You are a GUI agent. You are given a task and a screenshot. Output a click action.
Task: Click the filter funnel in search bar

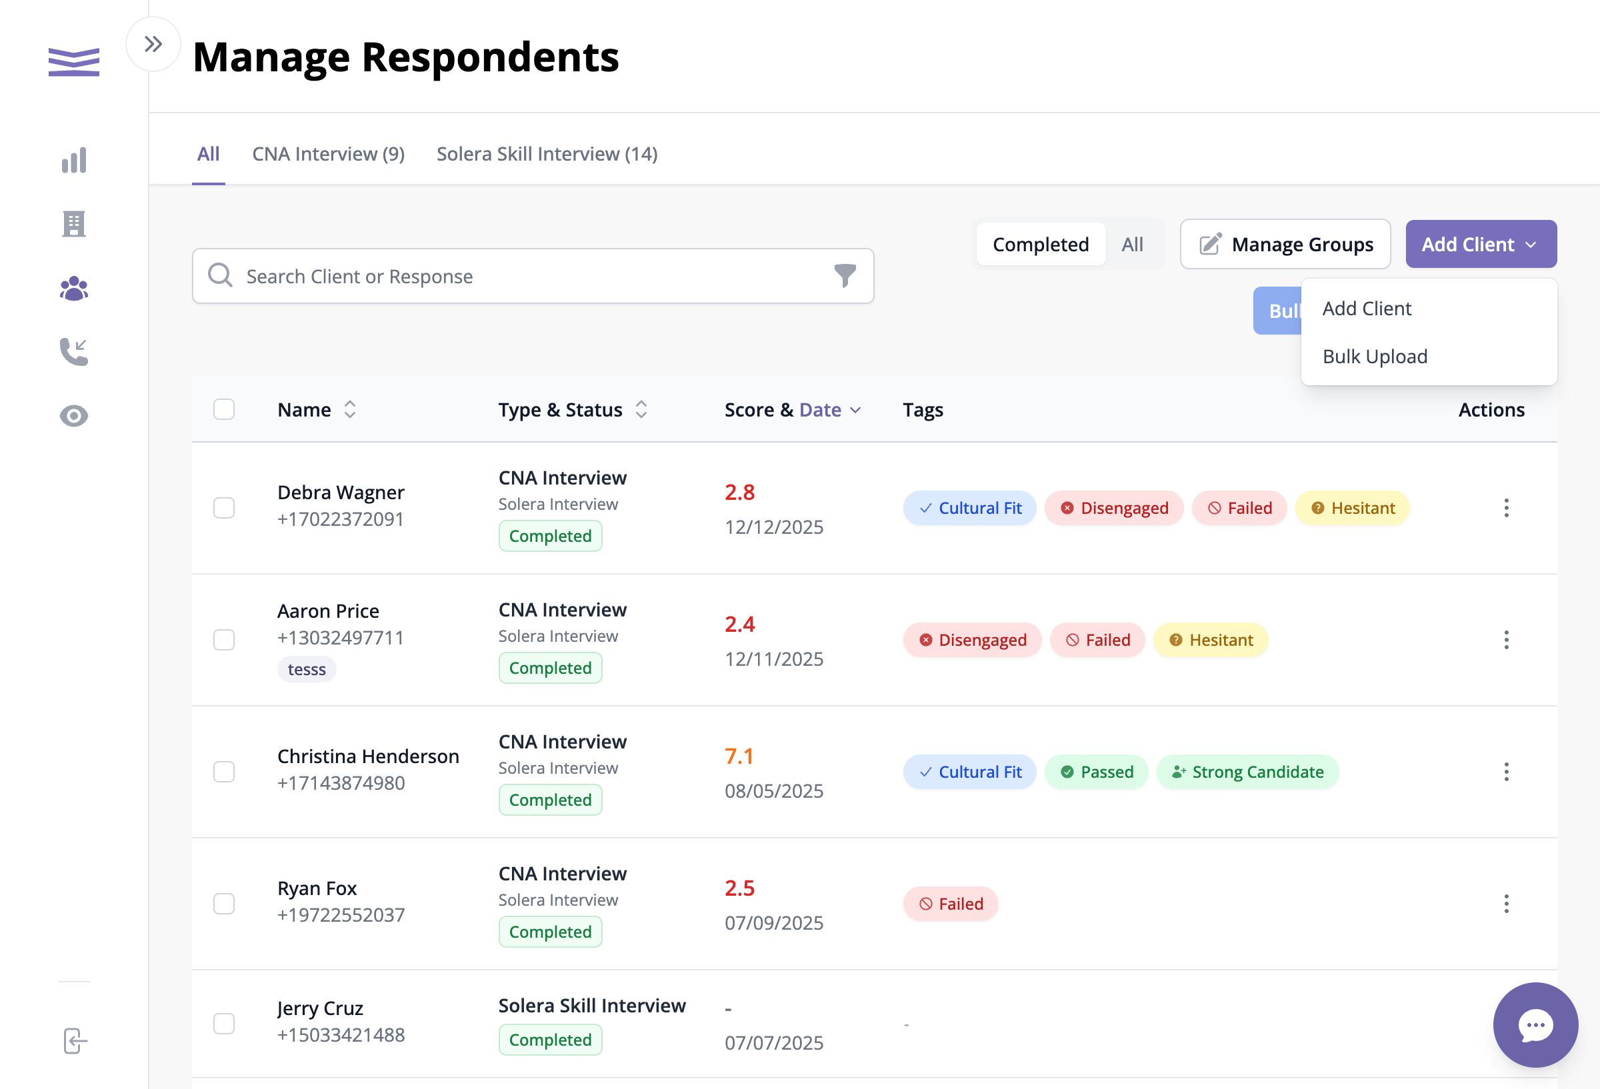pos(845,276)
